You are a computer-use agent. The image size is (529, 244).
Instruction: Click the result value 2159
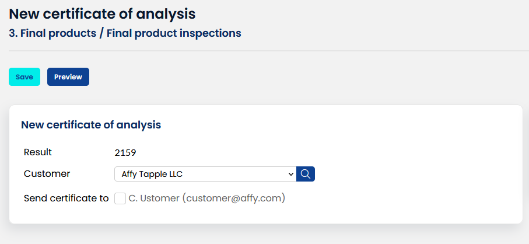click(125, 153)
